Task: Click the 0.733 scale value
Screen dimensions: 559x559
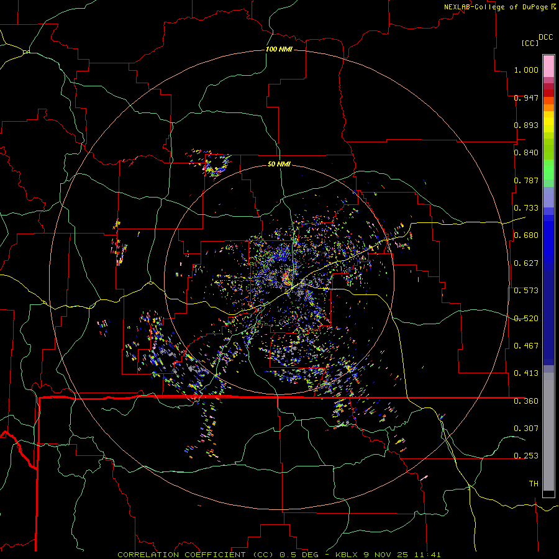Action: point(526,208)
